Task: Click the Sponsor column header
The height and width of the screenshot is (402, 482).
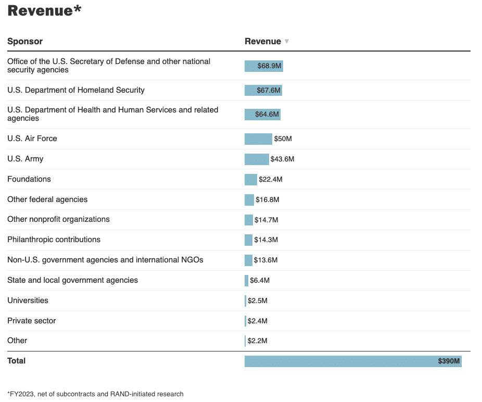Action: [25, 41]
